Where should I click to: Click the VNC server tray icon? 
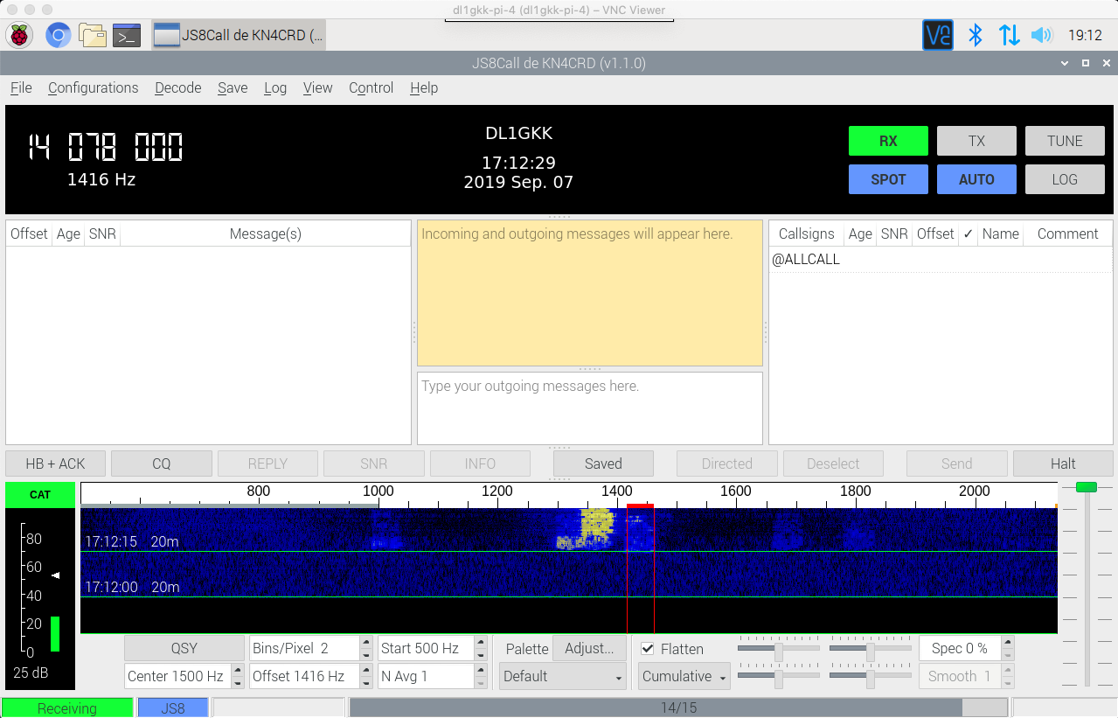point(938,35)
